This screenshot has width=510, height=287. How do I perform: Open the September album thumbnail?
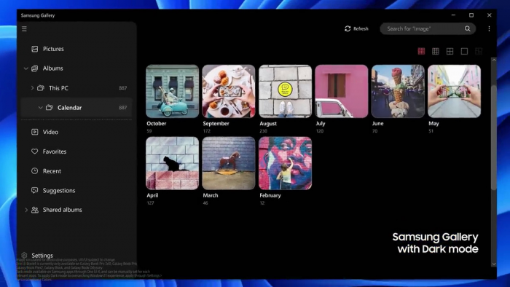click(x=229, y=91)
